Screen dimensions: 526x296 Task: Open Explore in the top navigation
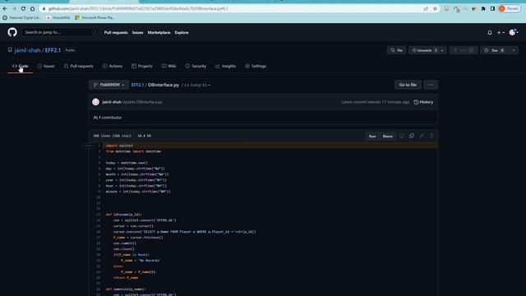pos(182,33)
